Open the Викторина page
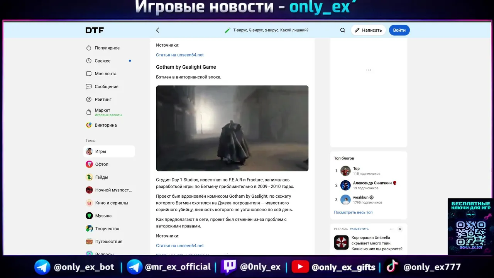 click(x=106, y=125)
